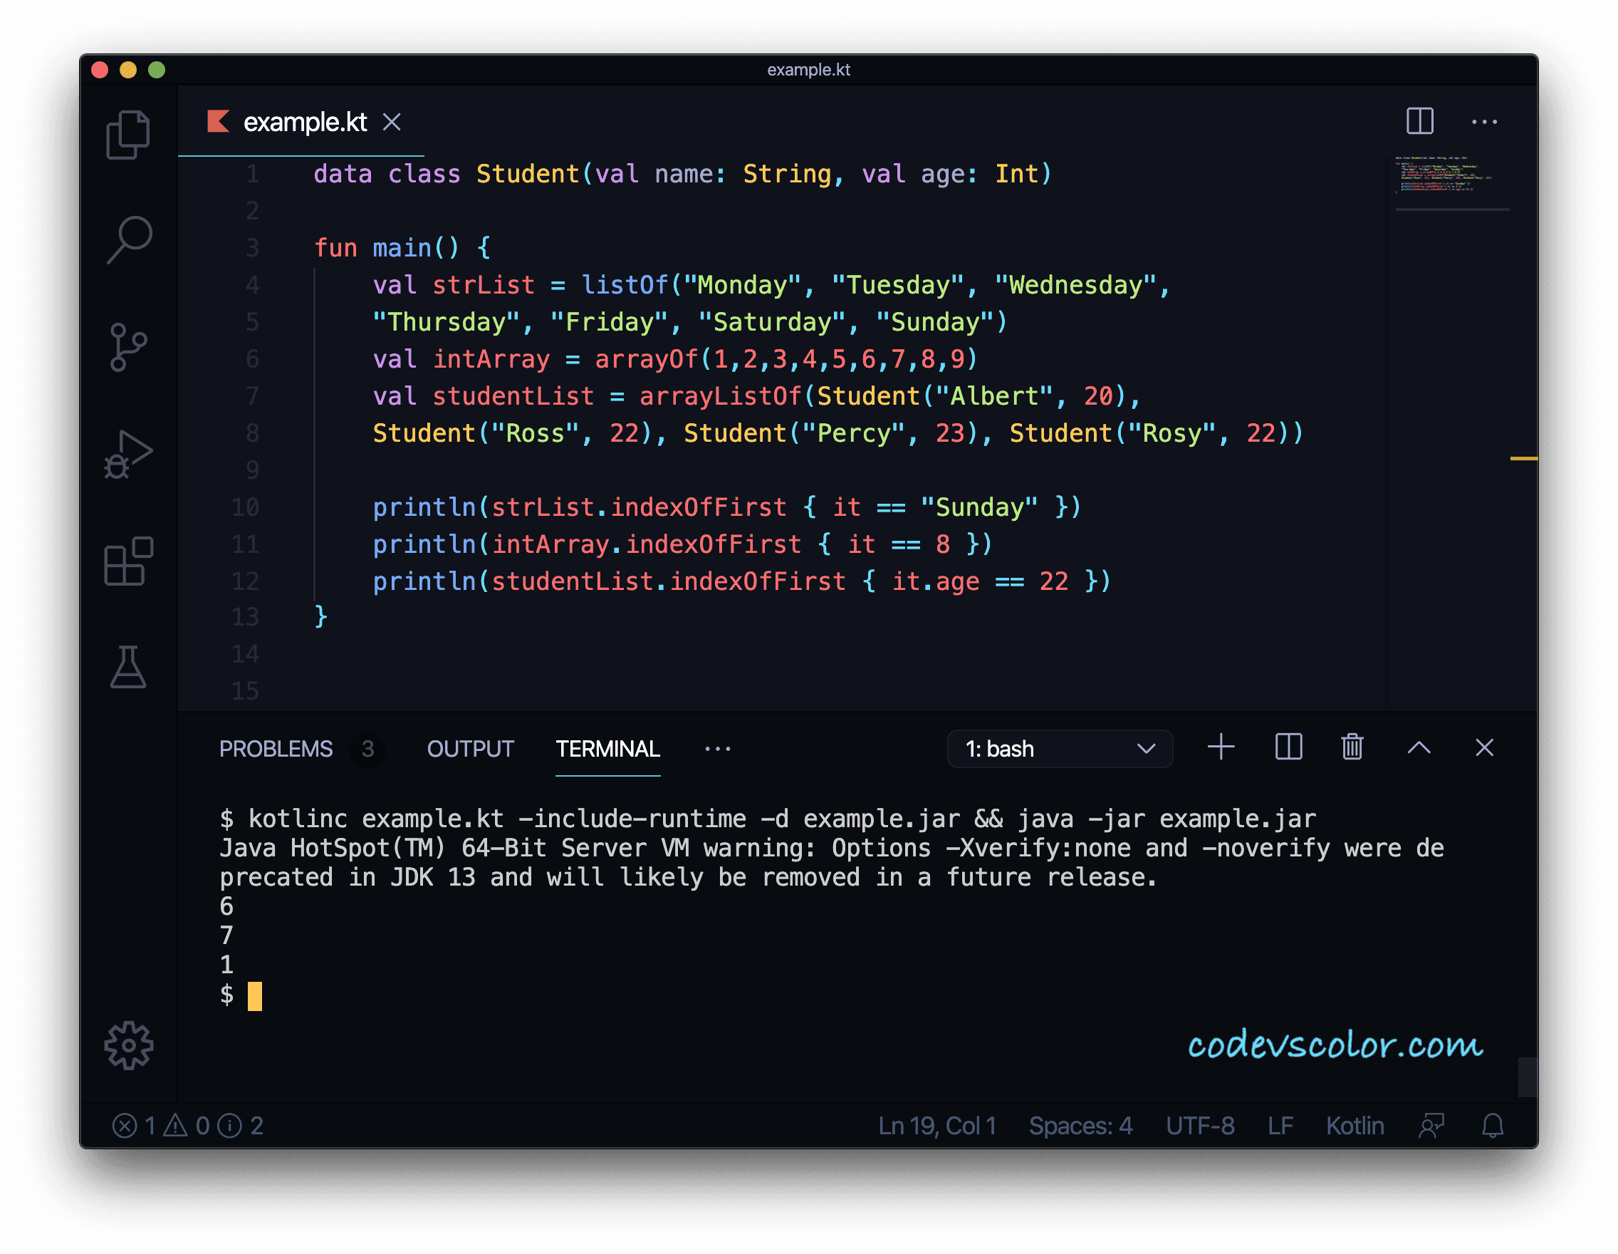Click the terminal prompt cursor
This screenshot has height=1254, width=1618.
(x=254, y=996)
